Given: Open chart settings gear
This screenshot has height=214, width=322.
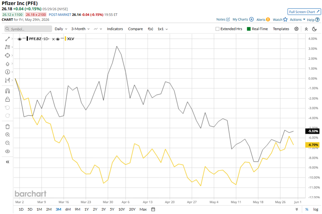Looking at the screenshot, I should click(x=296, y=29).
